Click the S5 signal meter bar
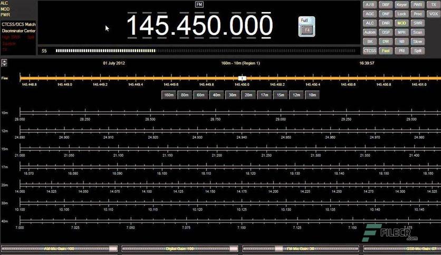 (205, 51)
